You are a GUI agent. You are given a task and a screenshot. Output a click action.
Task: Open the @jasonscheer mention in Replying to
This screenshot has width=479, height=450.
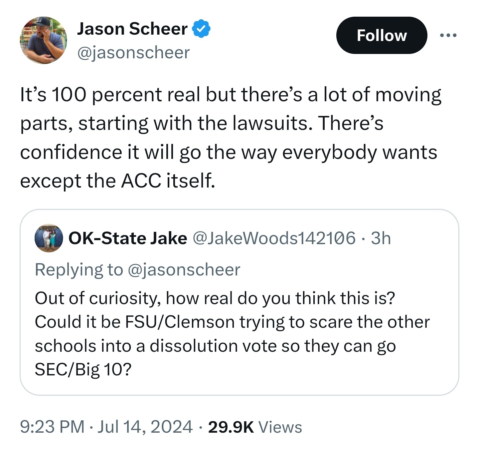coord(184,270)
